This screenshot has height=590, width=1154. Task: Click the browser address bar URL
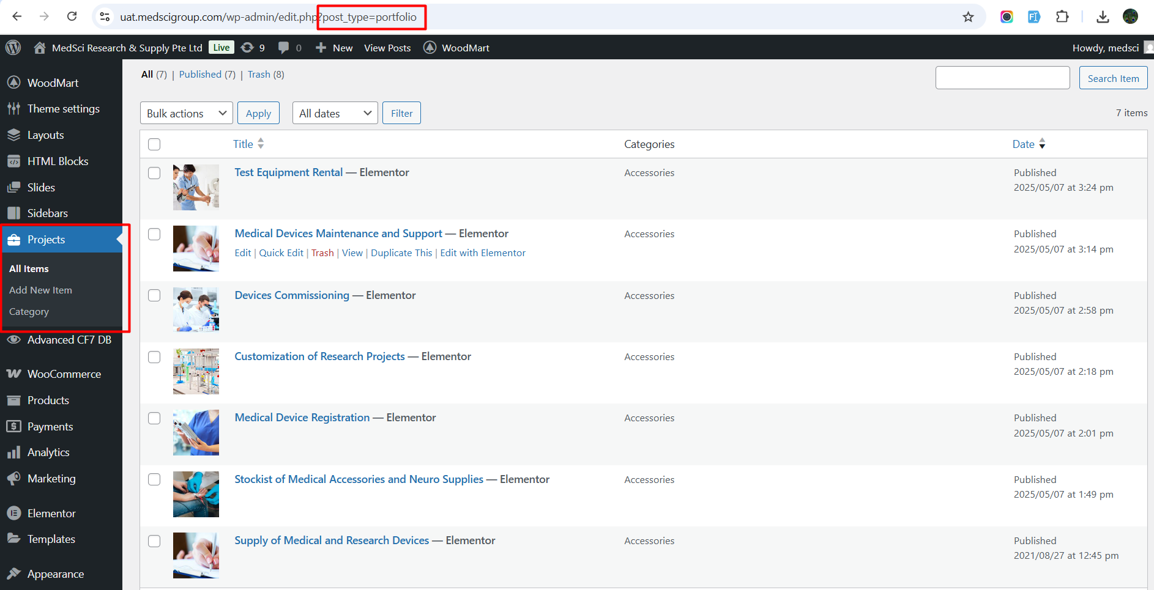coord(268,17)
